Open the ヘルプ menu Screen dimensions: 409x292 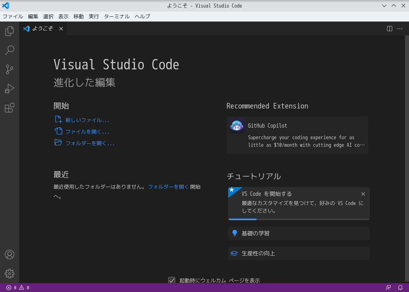(x=143, y=16)
